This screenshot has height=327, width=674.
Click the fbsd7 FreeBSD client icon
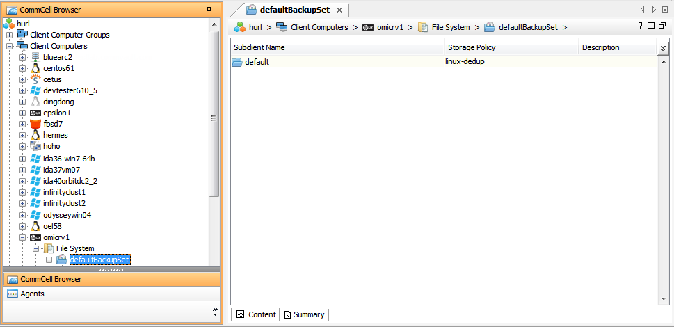point(35,124)
